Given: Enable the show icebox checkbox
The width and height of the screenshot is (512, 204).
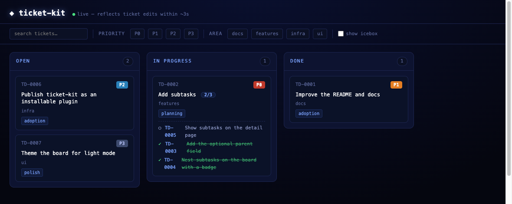Looking at the screenshot, I should (341, 33).
